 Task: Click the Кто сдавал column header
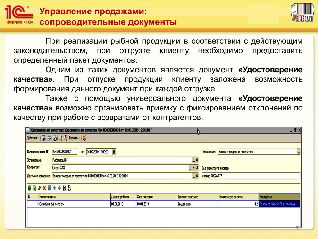coord(279,197)
